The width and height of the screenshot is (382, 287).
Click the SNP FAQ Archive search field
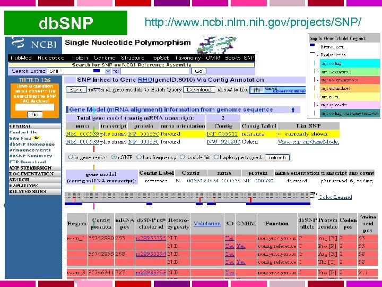[x=34, y=107]
